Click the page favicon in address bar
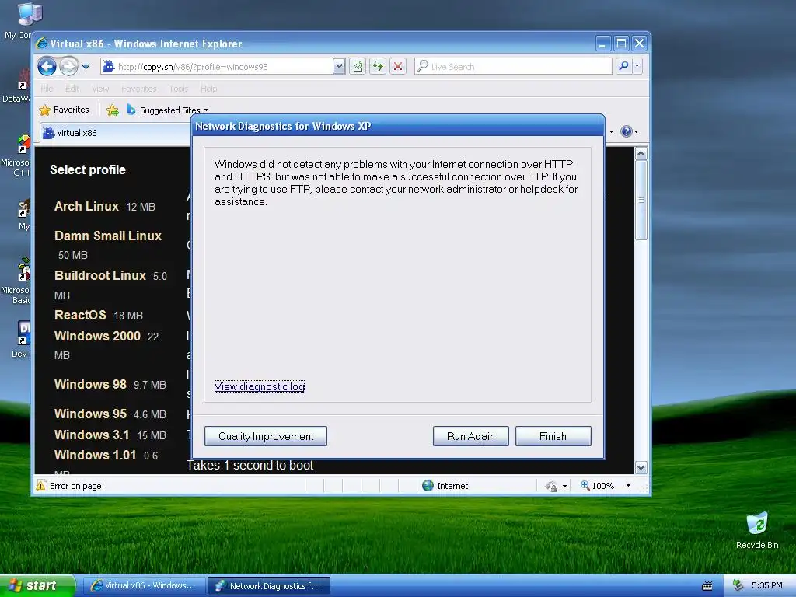Image resolution: width=796 pixels, height=597 pixels. (108, 67)
